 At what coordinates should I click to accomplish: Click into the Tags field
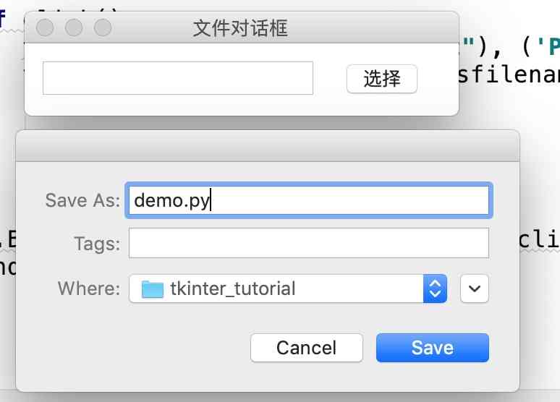309,243
